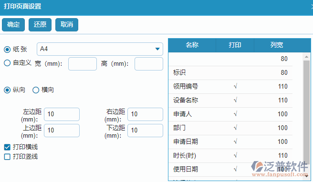Click the 左边距 left margin field

62,114
